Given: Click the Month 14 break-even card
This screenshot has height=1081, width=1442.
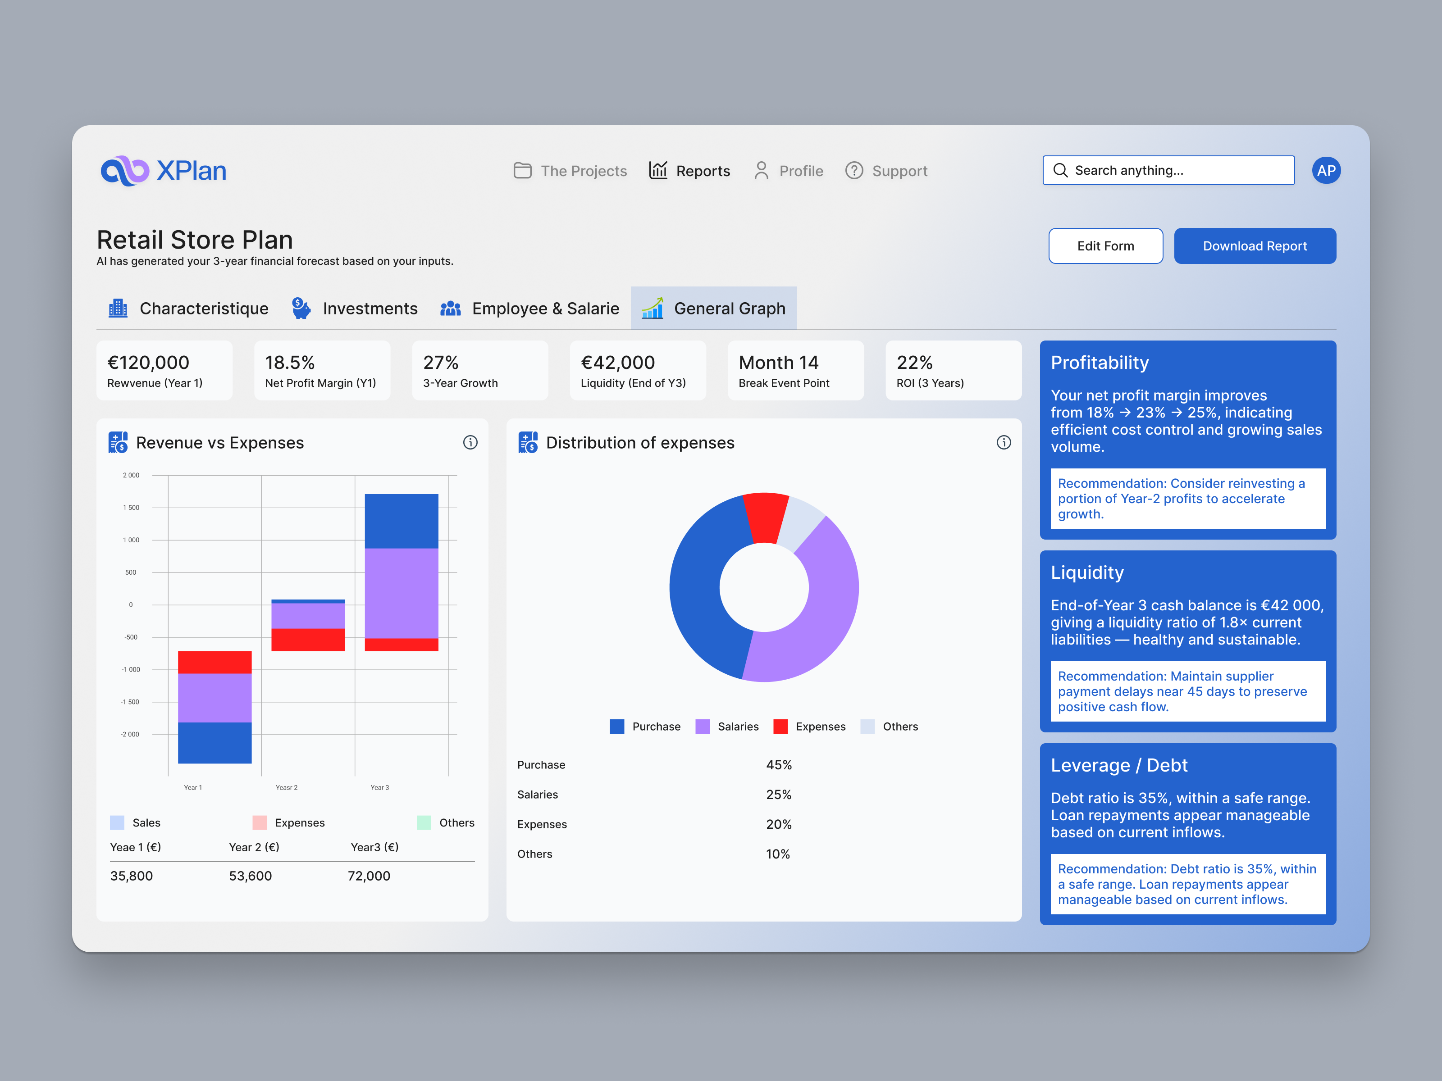Looking at the screenshot, I should (796, 370).
